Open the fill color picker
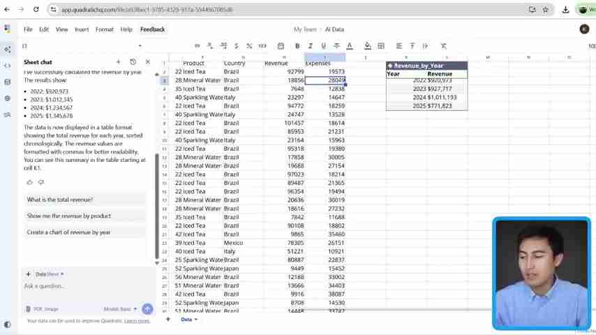This screenshot has height=335, width=596. coord(368,46)
